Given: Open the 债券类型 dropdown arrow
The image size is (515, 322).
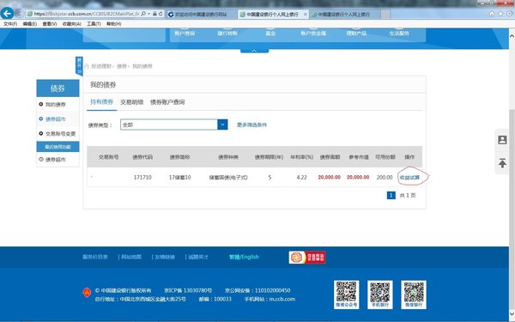Looking at the screenshot, I should coord(222,125).
